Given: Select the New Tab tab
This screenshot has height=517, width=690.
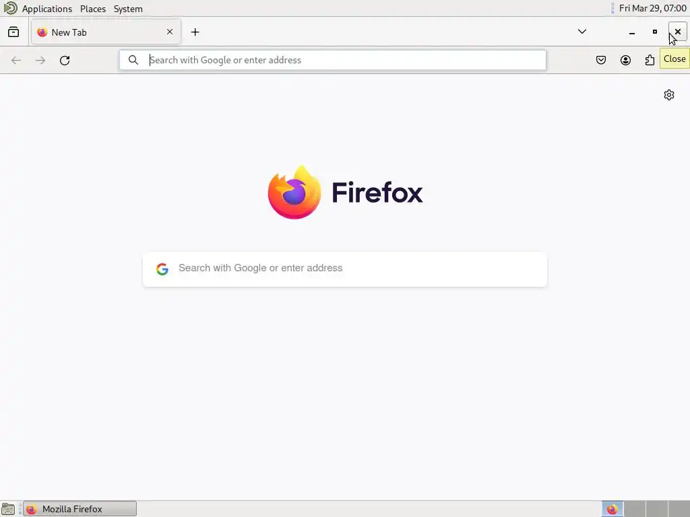Looking at the screenshot, I should point(106,32).
